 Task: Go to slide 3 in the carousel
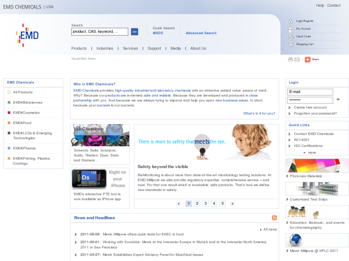pos(205,204)
